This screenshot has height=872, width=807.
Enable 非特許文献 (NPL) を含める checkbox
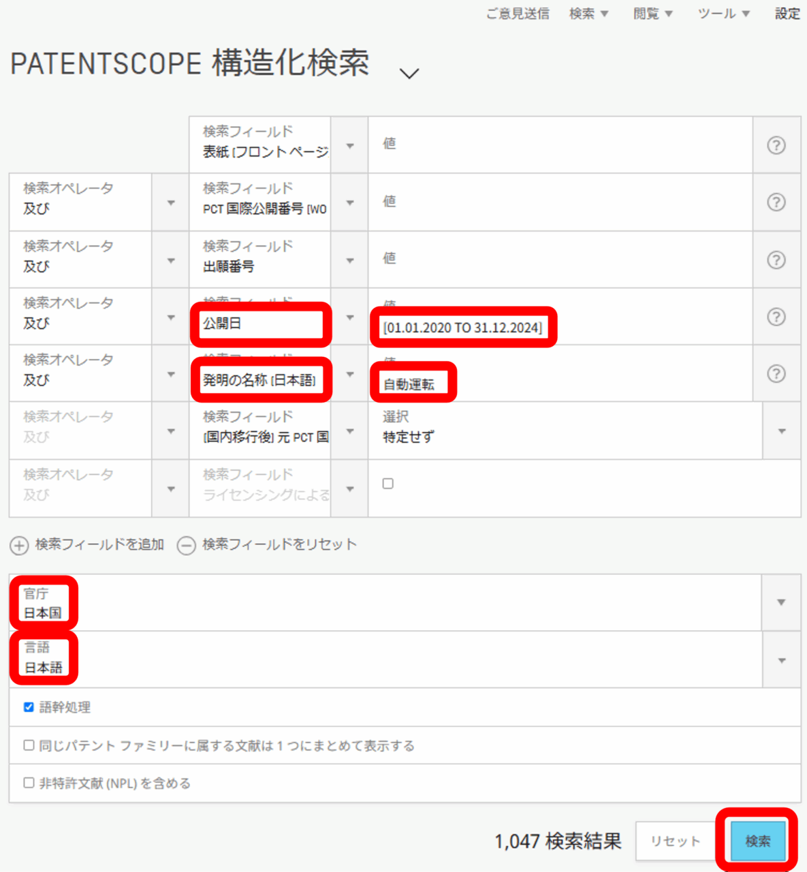click(29, 783)
